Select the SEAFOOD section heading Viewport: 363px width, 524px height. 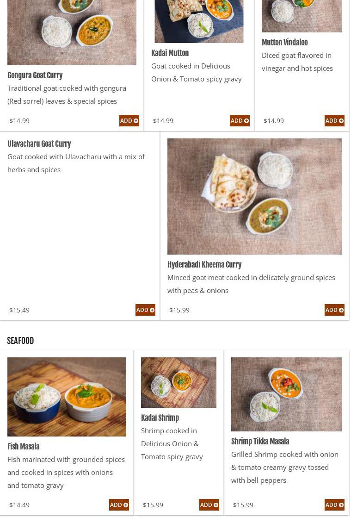click(x=20, y=341)
